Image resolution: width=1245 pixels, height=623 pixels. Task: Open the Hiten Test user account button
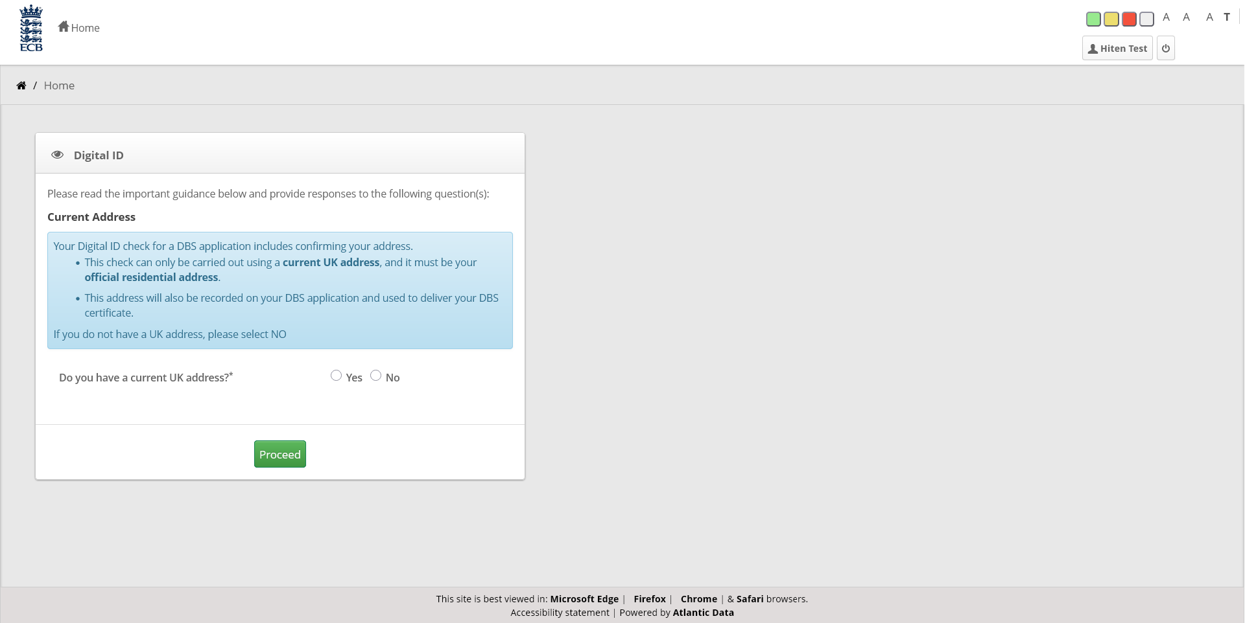pyautogui.click(x=1117, y=49)
